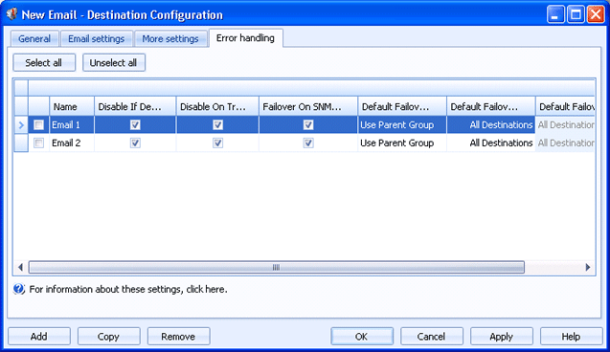
Task: Open the General tab
Action: click(x=34, y=39)
